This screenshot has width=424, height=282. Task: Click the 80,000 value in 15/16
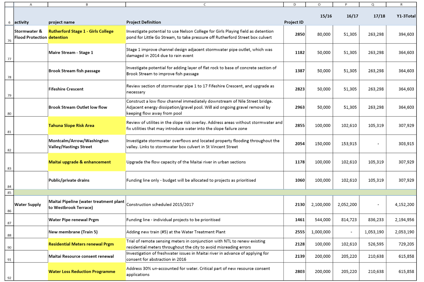(319, 34)
